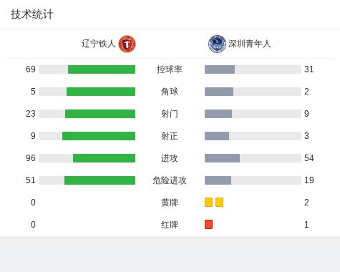Click the 危险进攻 stat label
The image size is (340, 272).
(170, 180)
